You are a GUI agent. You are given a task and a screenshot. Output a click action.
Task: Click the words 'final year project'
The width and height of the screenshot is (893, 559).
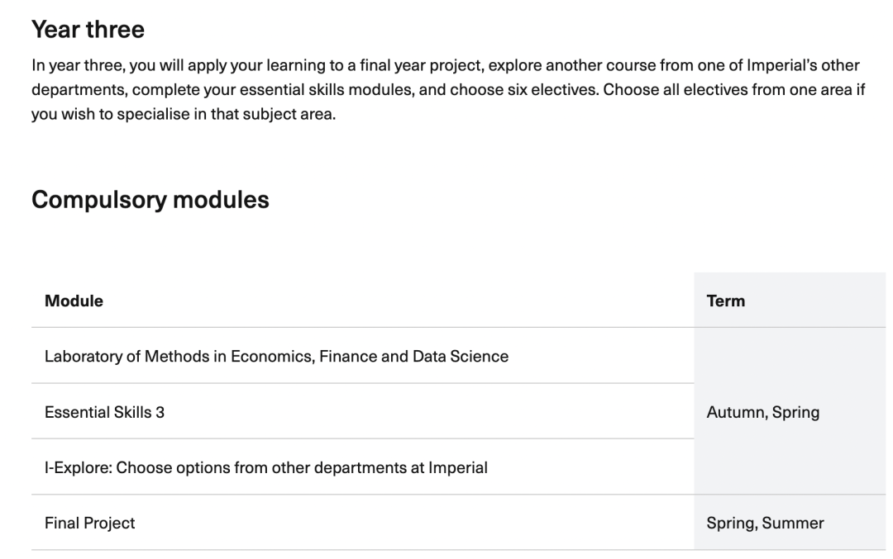pos(422,66)
